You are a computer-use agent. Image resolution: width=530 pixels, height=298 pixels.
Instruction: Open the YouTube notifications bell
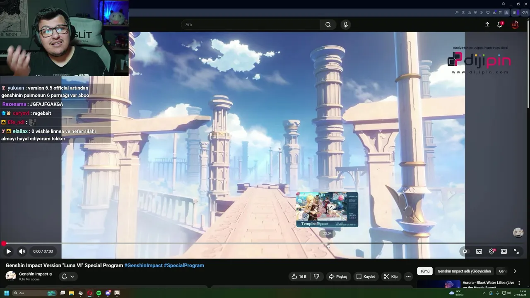[x=500, y=24]
